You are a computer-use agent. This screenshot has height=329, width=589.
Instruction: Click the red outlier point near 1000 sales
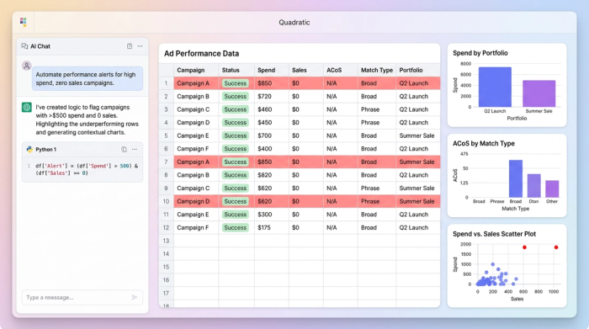coord(556,247)
